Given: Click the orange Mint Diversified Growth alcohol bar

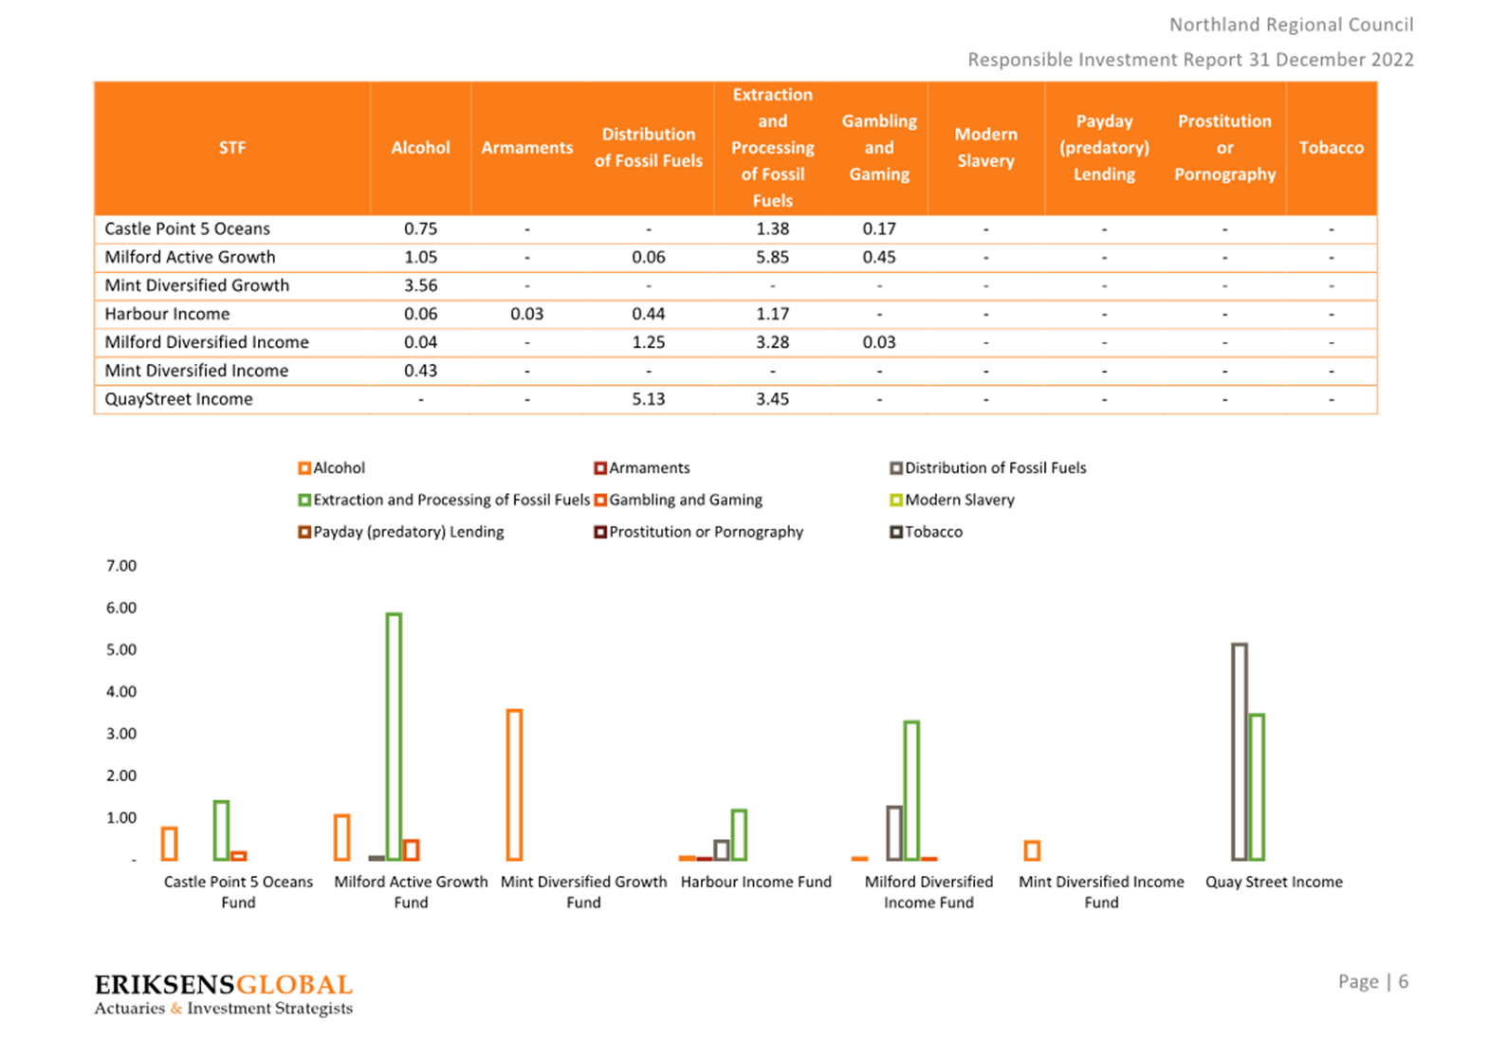Looking at the screenshot, I should [514, 785].
